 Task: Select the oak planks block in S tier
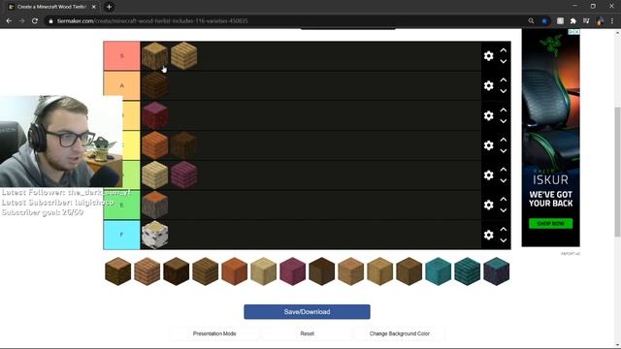coord(184,56)
